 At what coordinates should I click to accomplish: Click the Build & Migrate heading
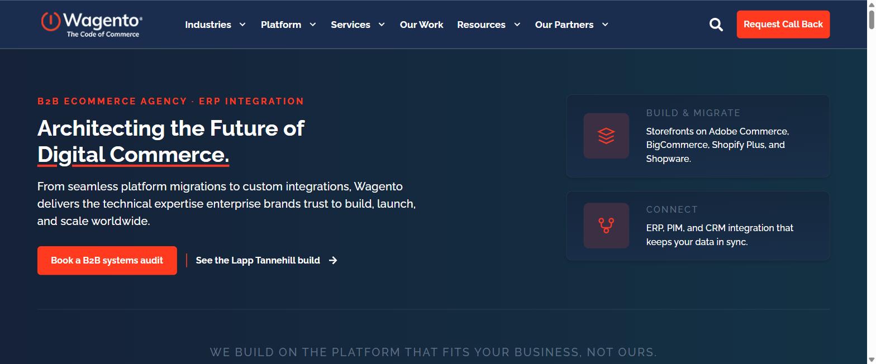pyautogui.click(x=693, y=113)
